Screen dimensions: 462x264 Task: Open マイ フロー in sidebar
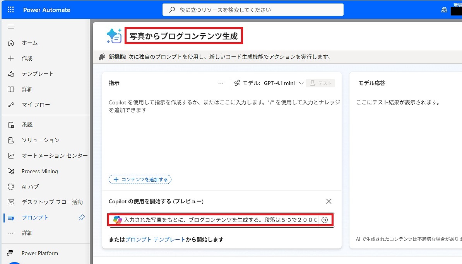tap(36, 105)
